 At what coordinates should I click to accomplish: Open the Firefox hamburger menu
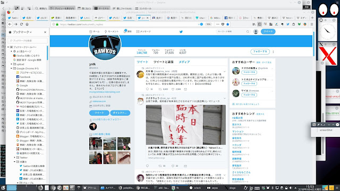click(x=312, y=24)
